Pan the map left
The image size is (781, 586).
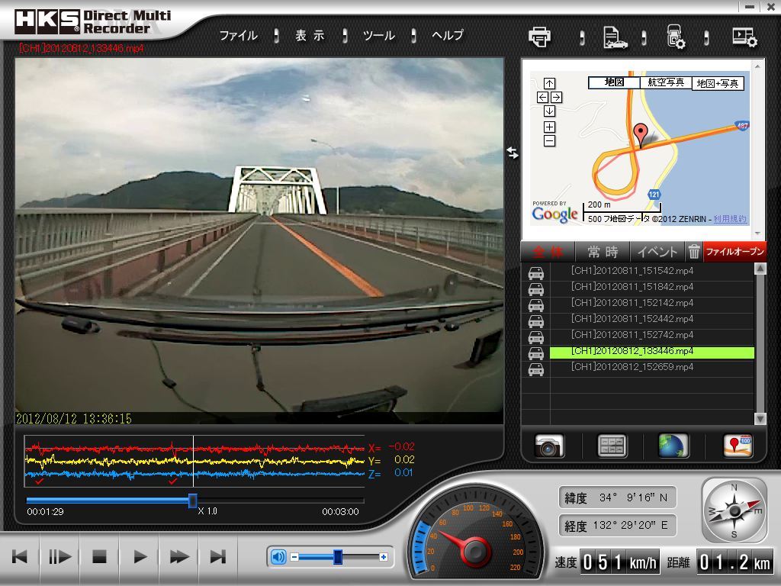[x=542, y=97]
